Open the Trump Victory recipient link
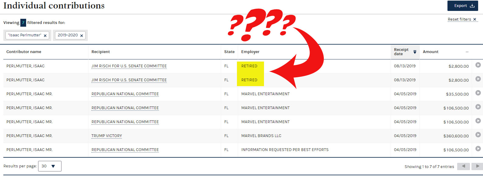The height and width of the screenshot is (178, 483). (x=107, y=136)
